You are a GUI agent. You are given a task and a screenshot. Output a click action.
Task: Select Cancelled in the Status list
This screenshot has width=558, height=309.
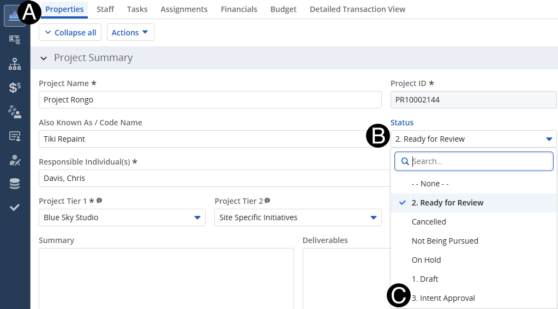[429, 222]
